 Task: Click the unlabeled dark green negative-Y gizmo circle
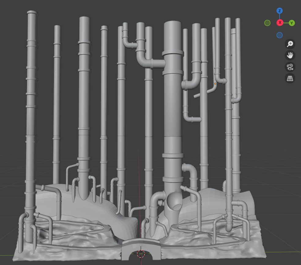click(x=267, y=23)
